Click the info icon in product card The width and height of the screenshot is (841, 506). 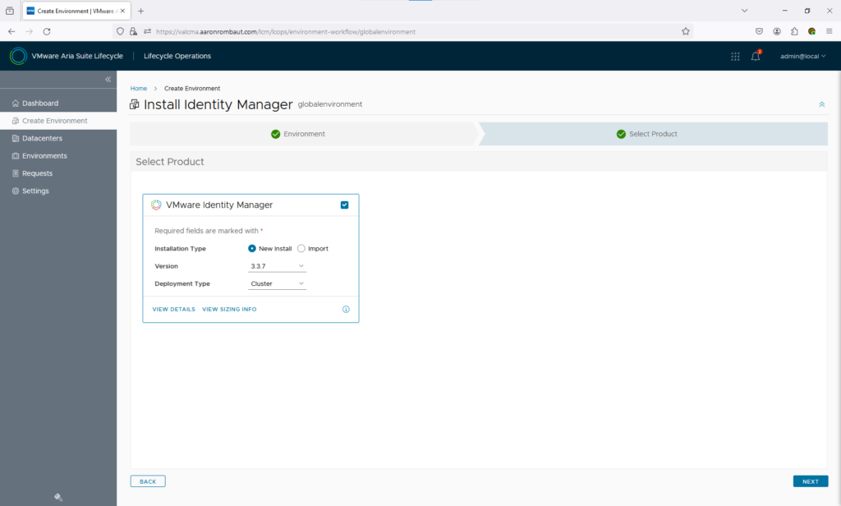[x=346, y=310]
